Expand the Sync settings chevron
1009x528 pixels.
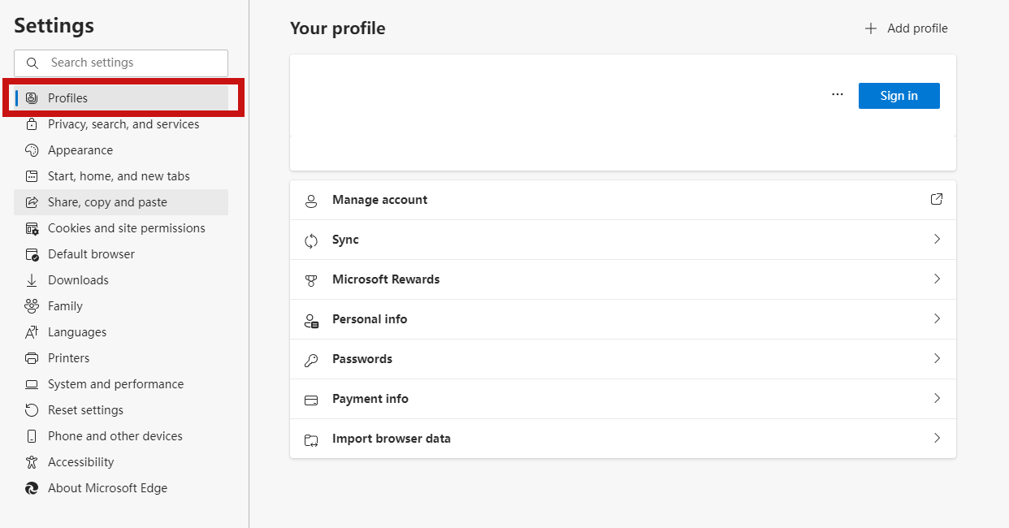click(x=937, y=239)
